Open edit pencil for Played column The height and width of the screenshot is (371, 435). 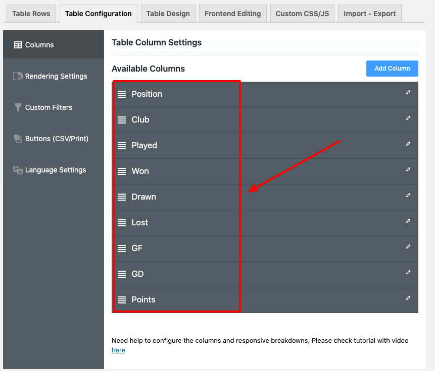[408, 144]
